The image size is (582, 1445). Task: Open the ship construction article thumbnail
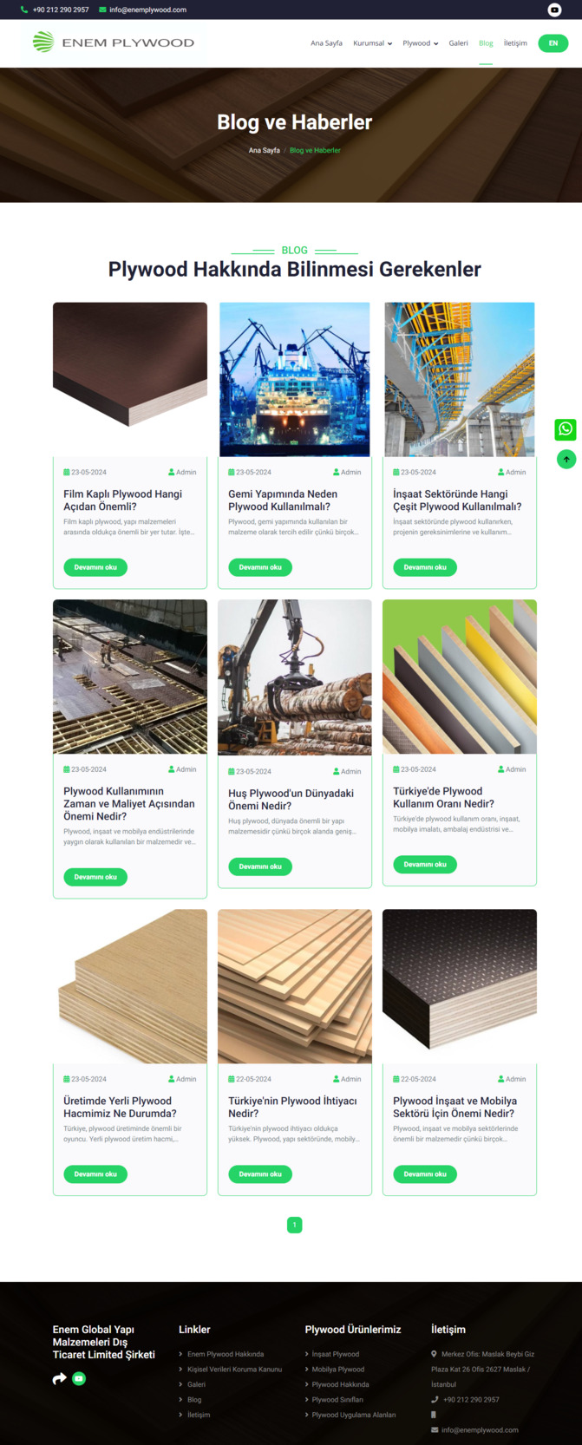click(294, 379)
